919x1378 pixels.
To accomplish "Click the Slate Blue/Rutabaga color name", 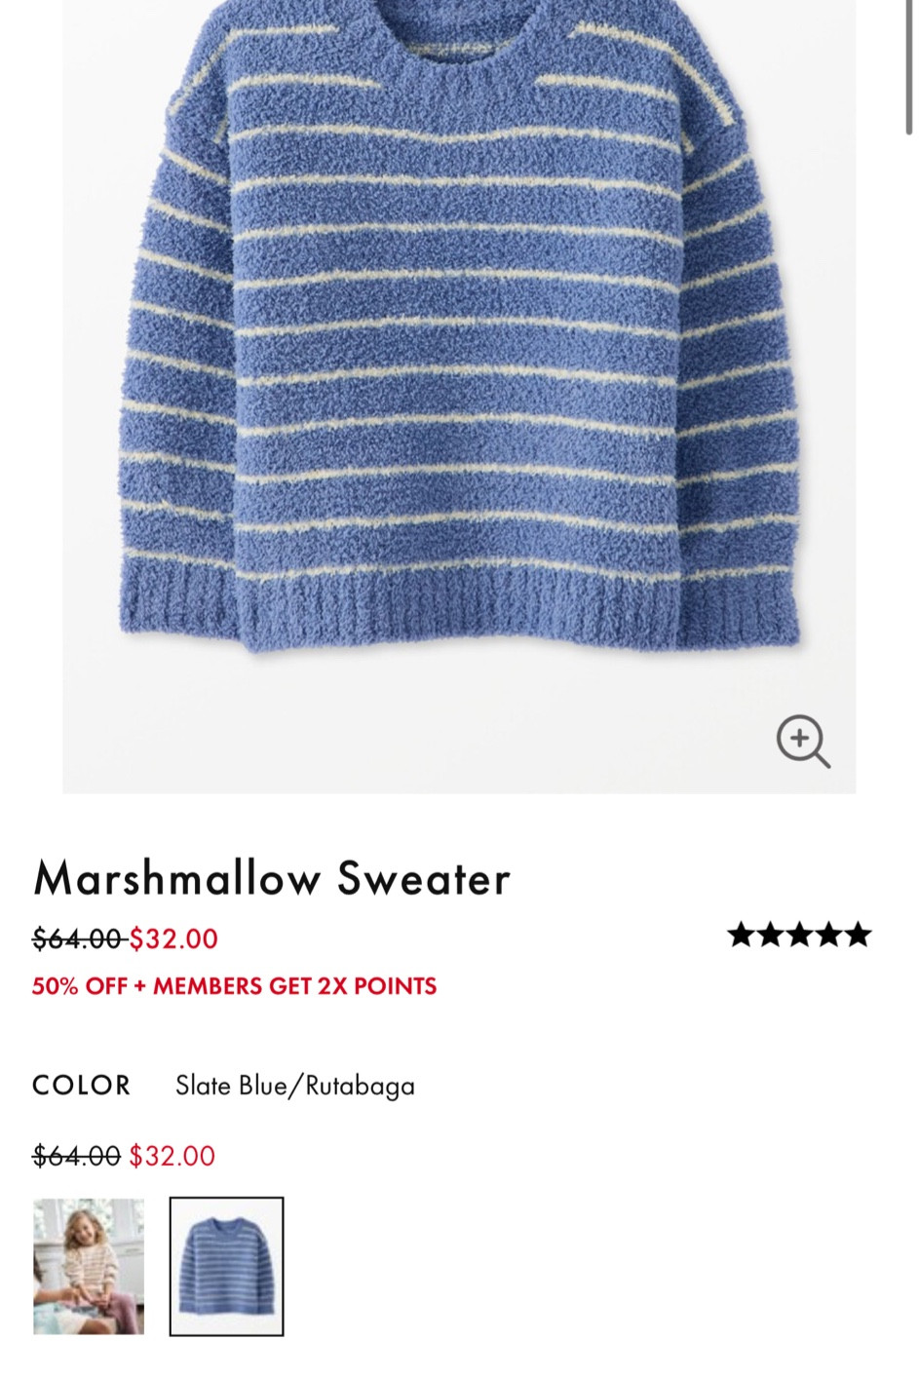I will point(295,1086).
